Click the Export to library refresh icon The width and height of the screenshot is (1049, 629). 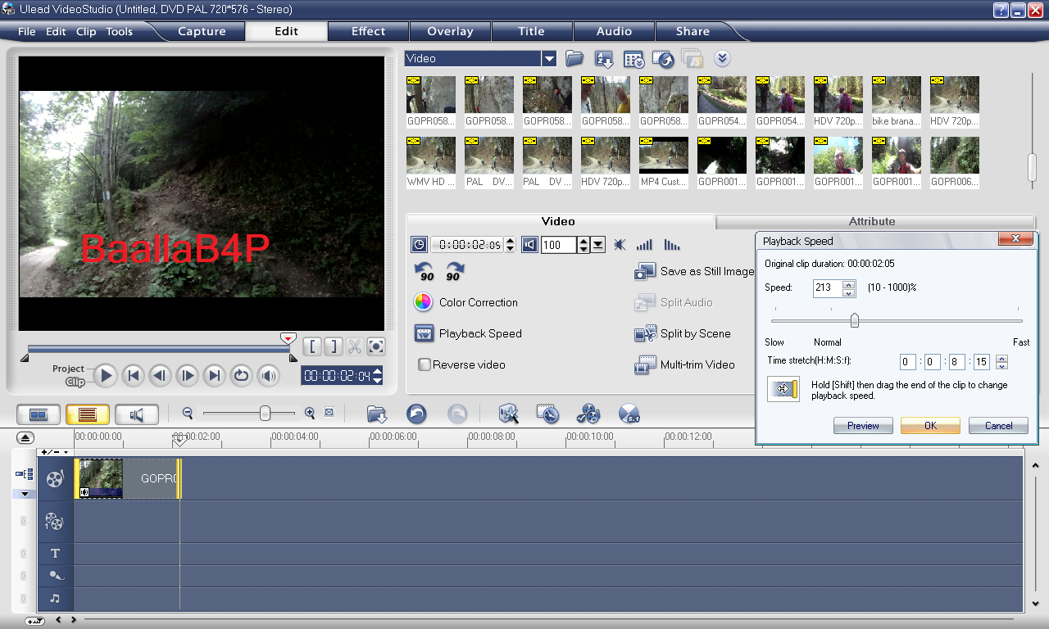(663, 59)
